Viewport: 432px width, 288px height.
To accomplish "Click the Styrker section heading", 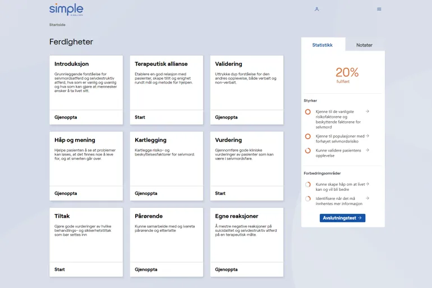I will [310, 100].
